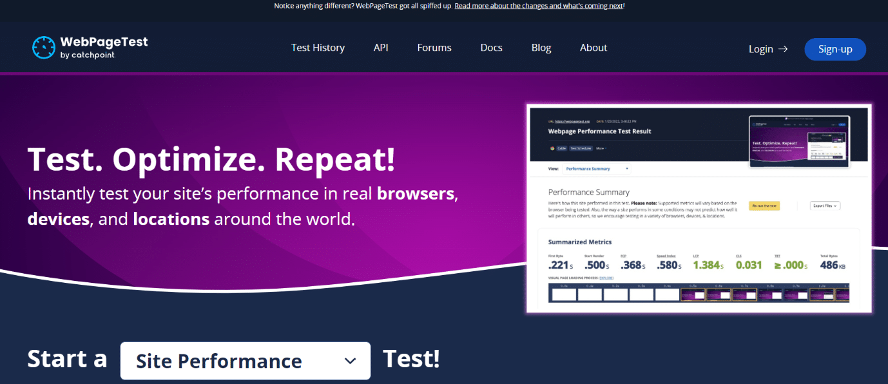Screen dimensions: 888x384
Task: Expand the Site Performance test type dropdown
Action: [246, 361]
